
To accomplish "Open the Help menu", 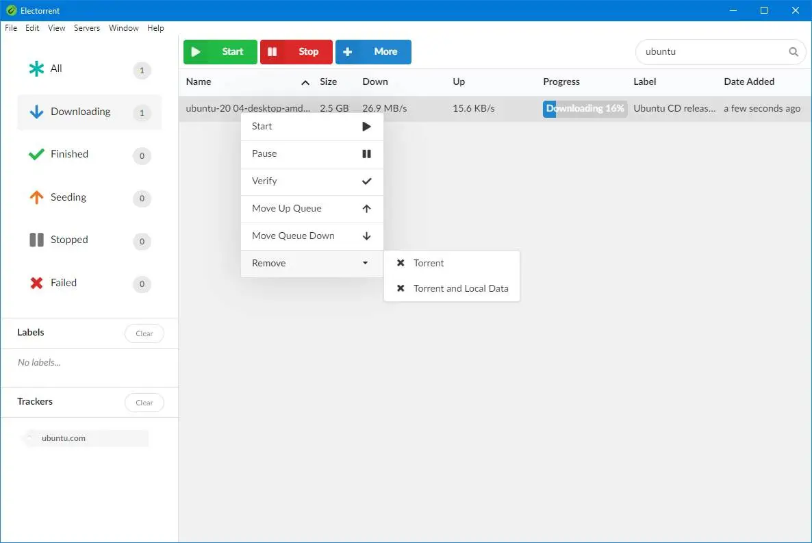I will click(155, 28).
